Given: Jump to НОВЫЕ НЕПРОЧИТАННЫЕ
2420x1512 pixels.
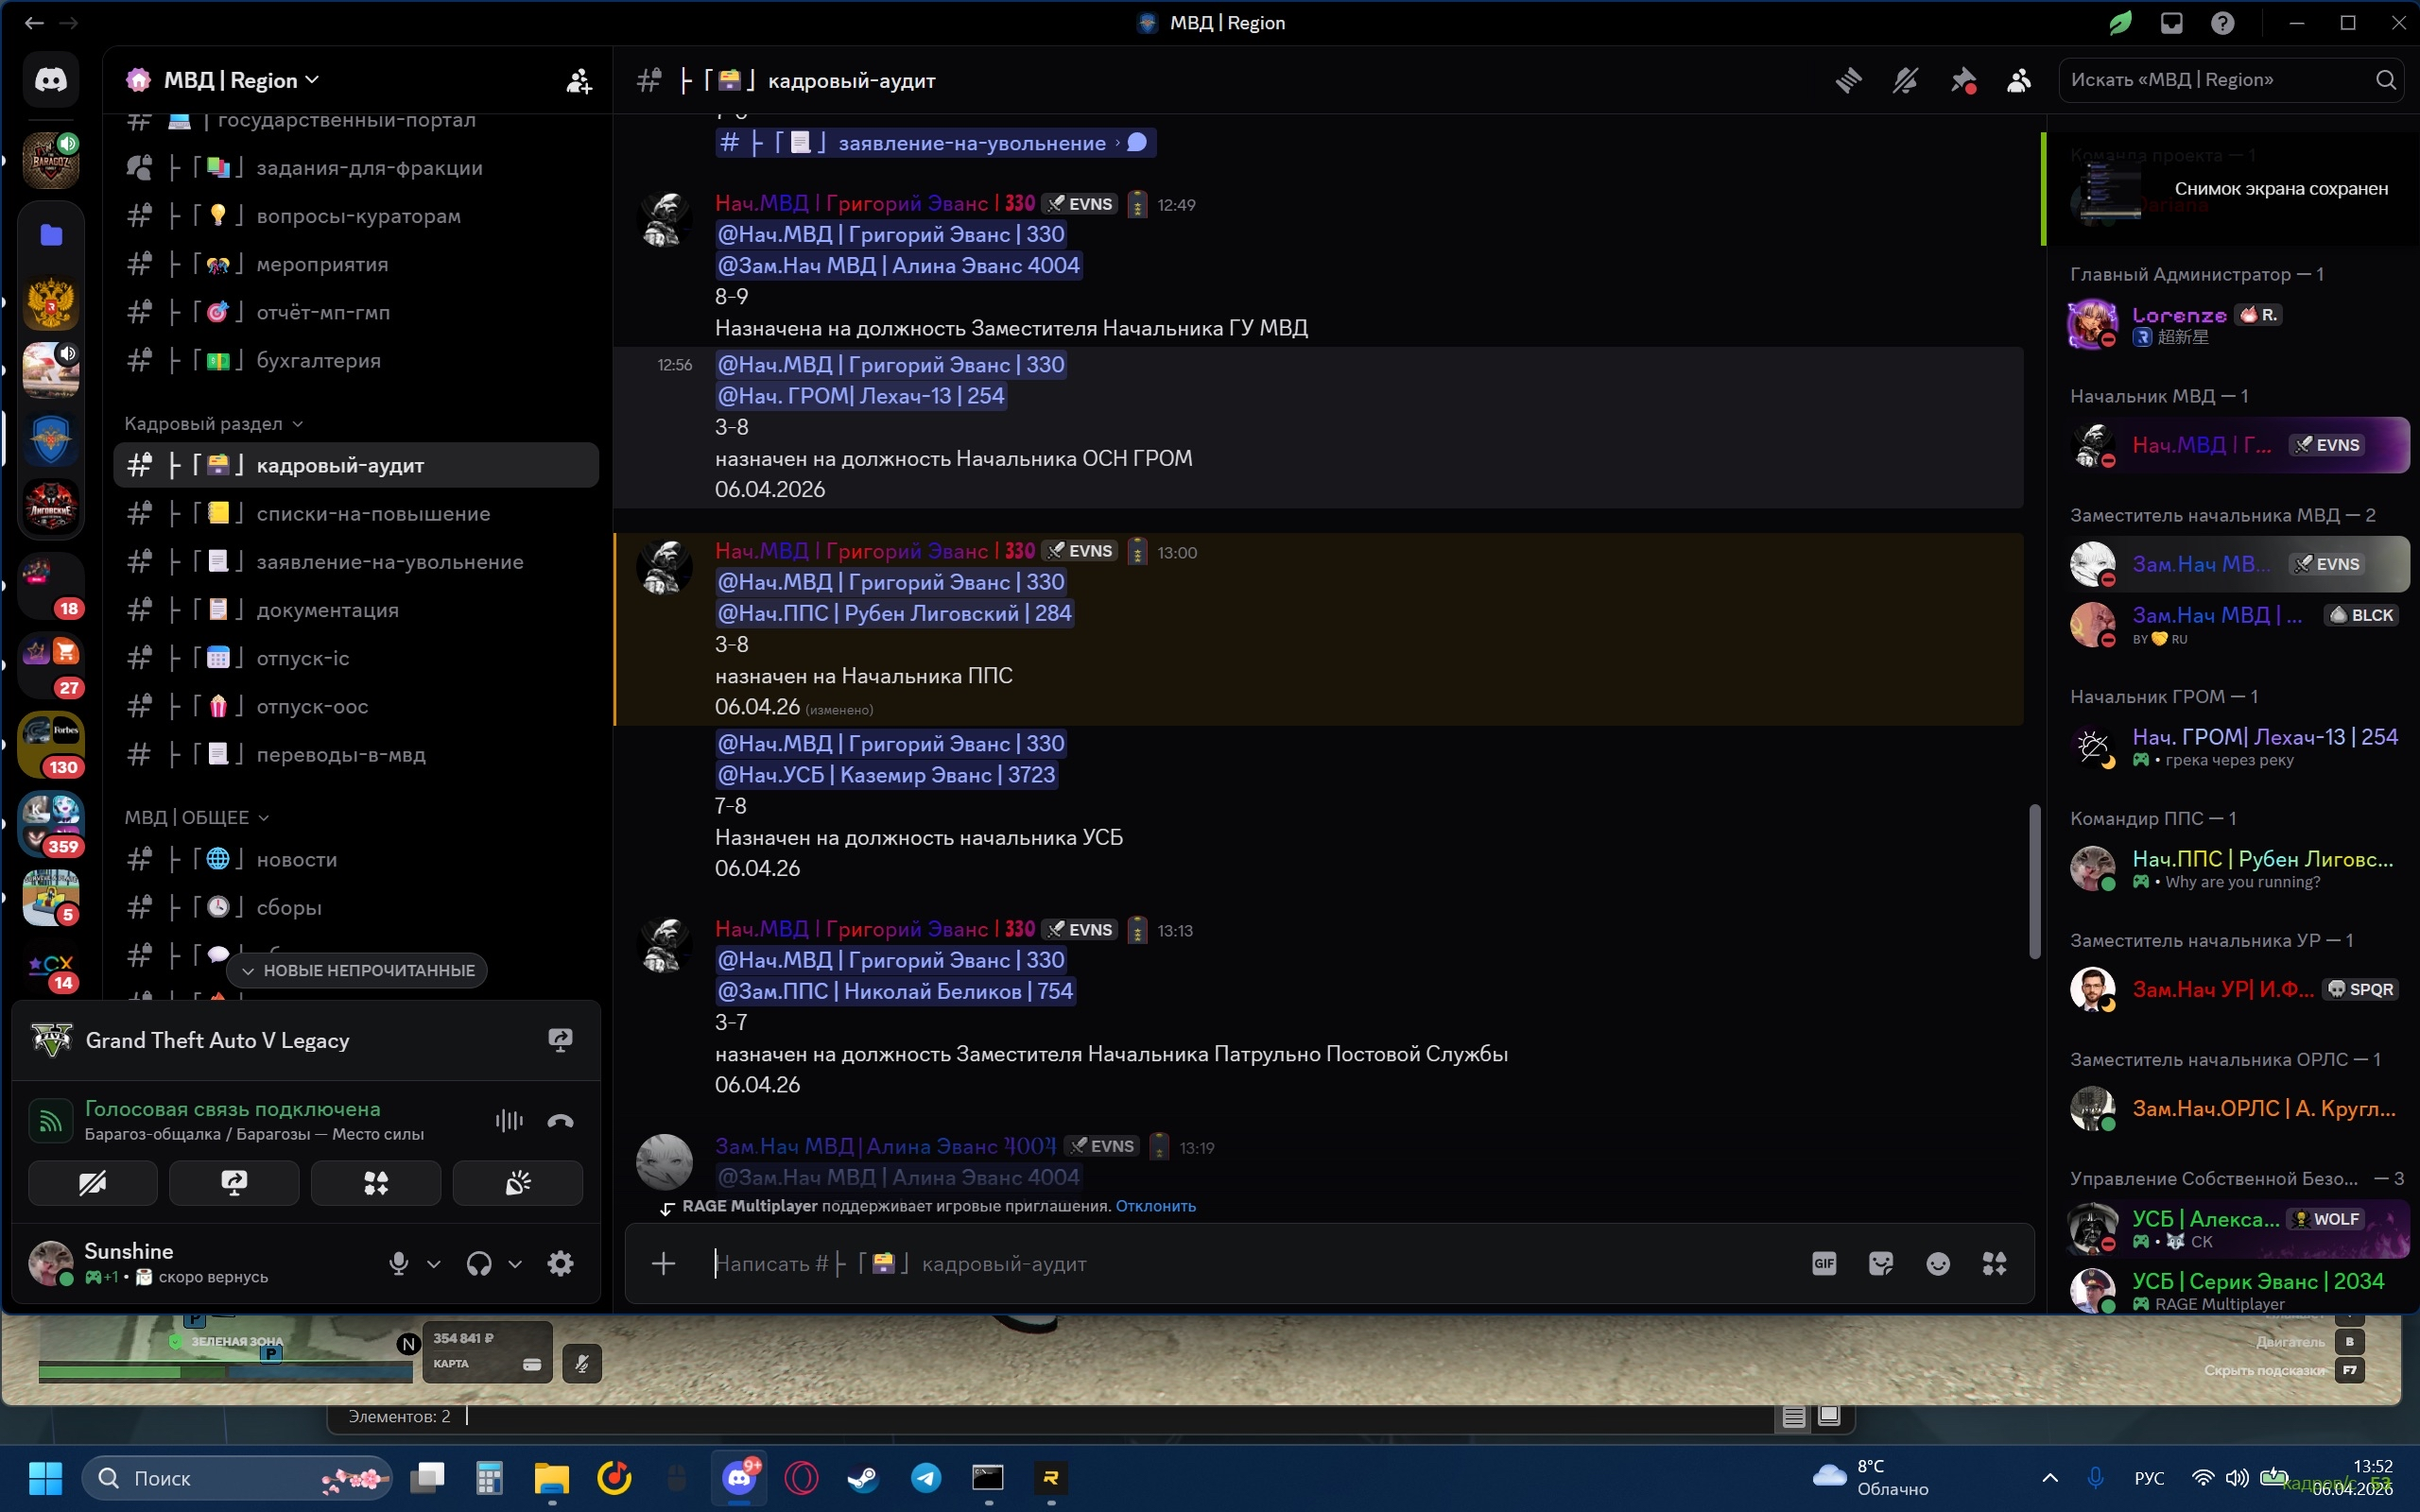Looking at the screenshot, I should [x=357, y=970].
